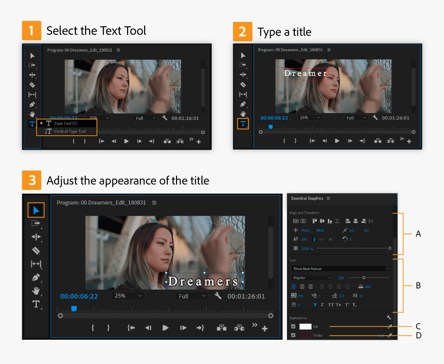Open Times New Roman font dropdown
The width and height of the screenshot is (444, 364).
click(341, 268)
